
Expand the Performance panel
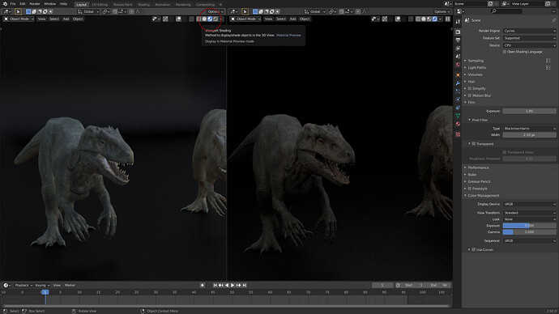click(x=478, y=168)
